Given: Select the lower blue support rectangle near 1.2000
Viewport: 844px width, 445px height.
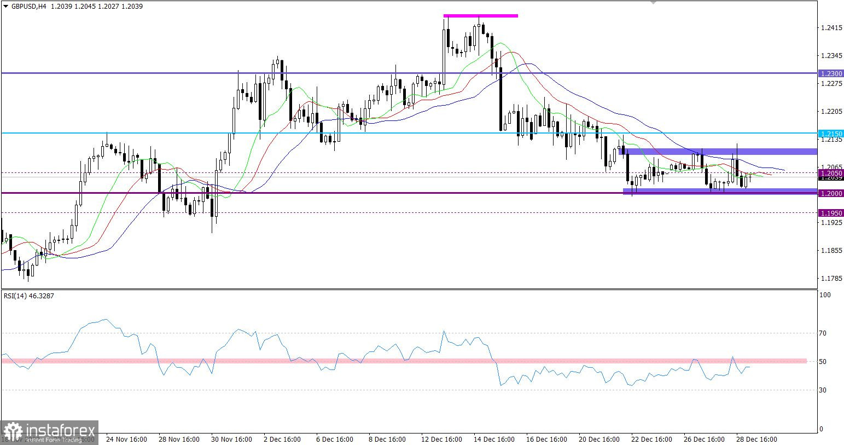Looking at the screenshot, I should point(720,191).
